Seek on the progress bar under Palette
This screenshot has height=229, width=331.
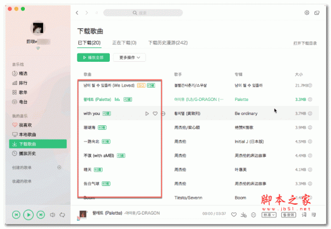(159, 219)
